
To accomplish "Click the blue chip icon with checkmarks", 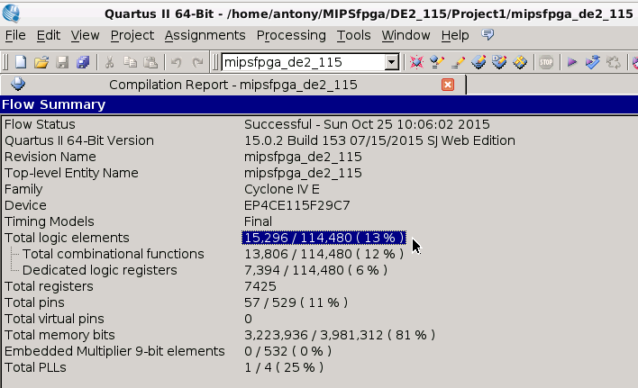I will pyautogui.click(x=499, y=62).
